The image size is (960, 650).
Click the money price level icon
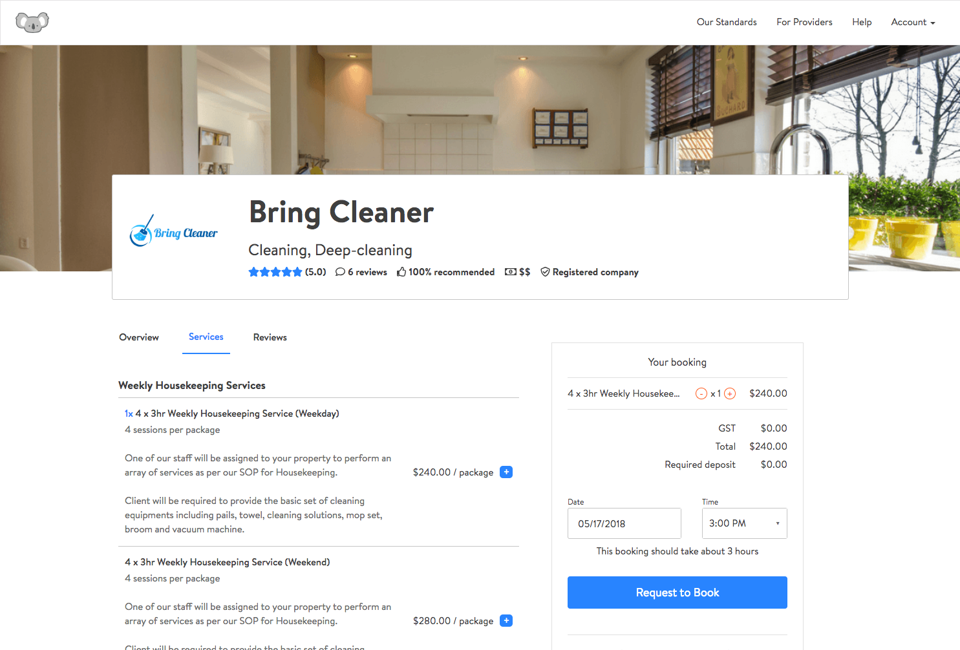tap(510, 272)
